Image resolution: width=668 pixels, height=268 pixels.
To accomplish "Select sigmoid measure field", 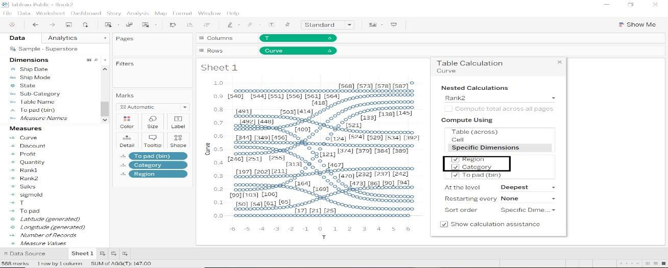I will [x=31, y=194].
